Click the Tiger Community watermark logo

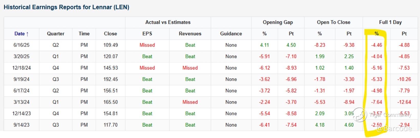click(x=360, y=115)
